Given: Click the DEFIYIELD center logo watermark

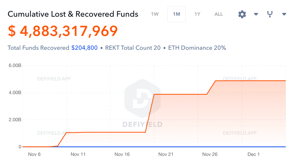Looking at the screenshot, I should tap(142, 103).
